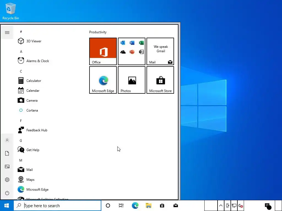282x211 pixels.
Task: Click the Meet Now tray icon
Action: tap(227, 206)
